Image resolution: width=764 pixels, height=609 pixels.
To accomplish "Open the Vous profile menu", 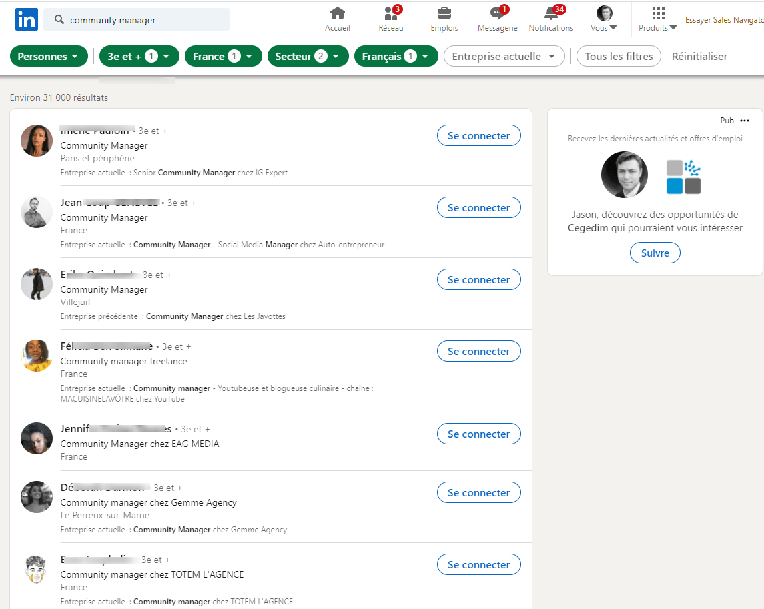I will 604,19.
